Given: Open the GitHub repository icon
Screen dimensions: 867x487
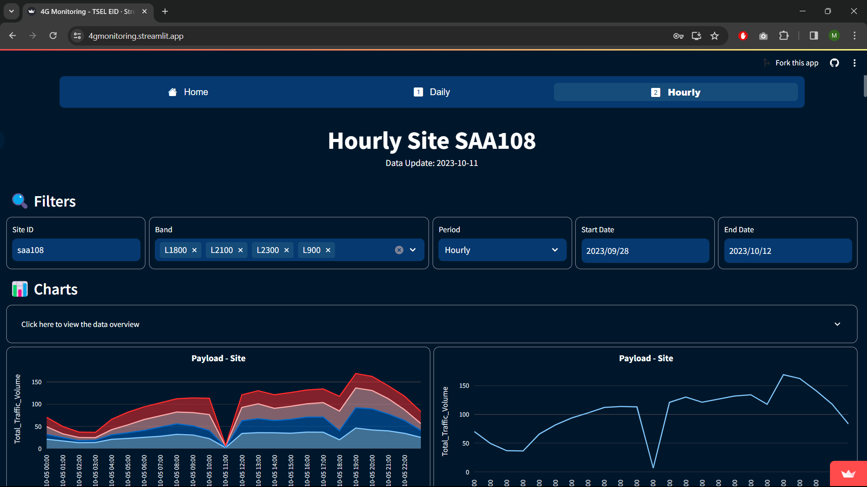Looking at the screenshot, I should click(x=834, y=63).
